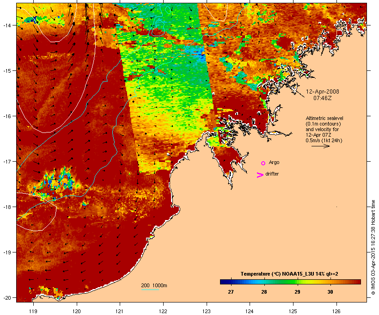This screenshot has width=379, height=315.
Task: Click the latitude axis label -14
Action: (x=6, y=25)
